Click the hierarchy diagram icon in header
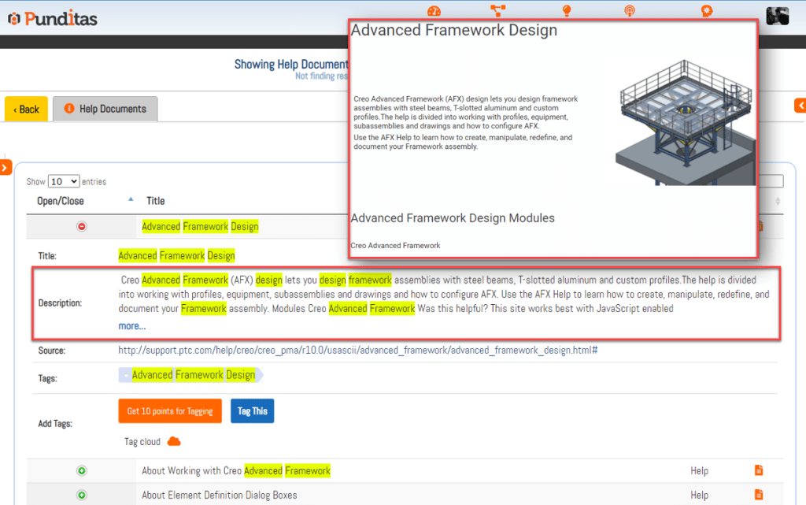 [497, 11]
